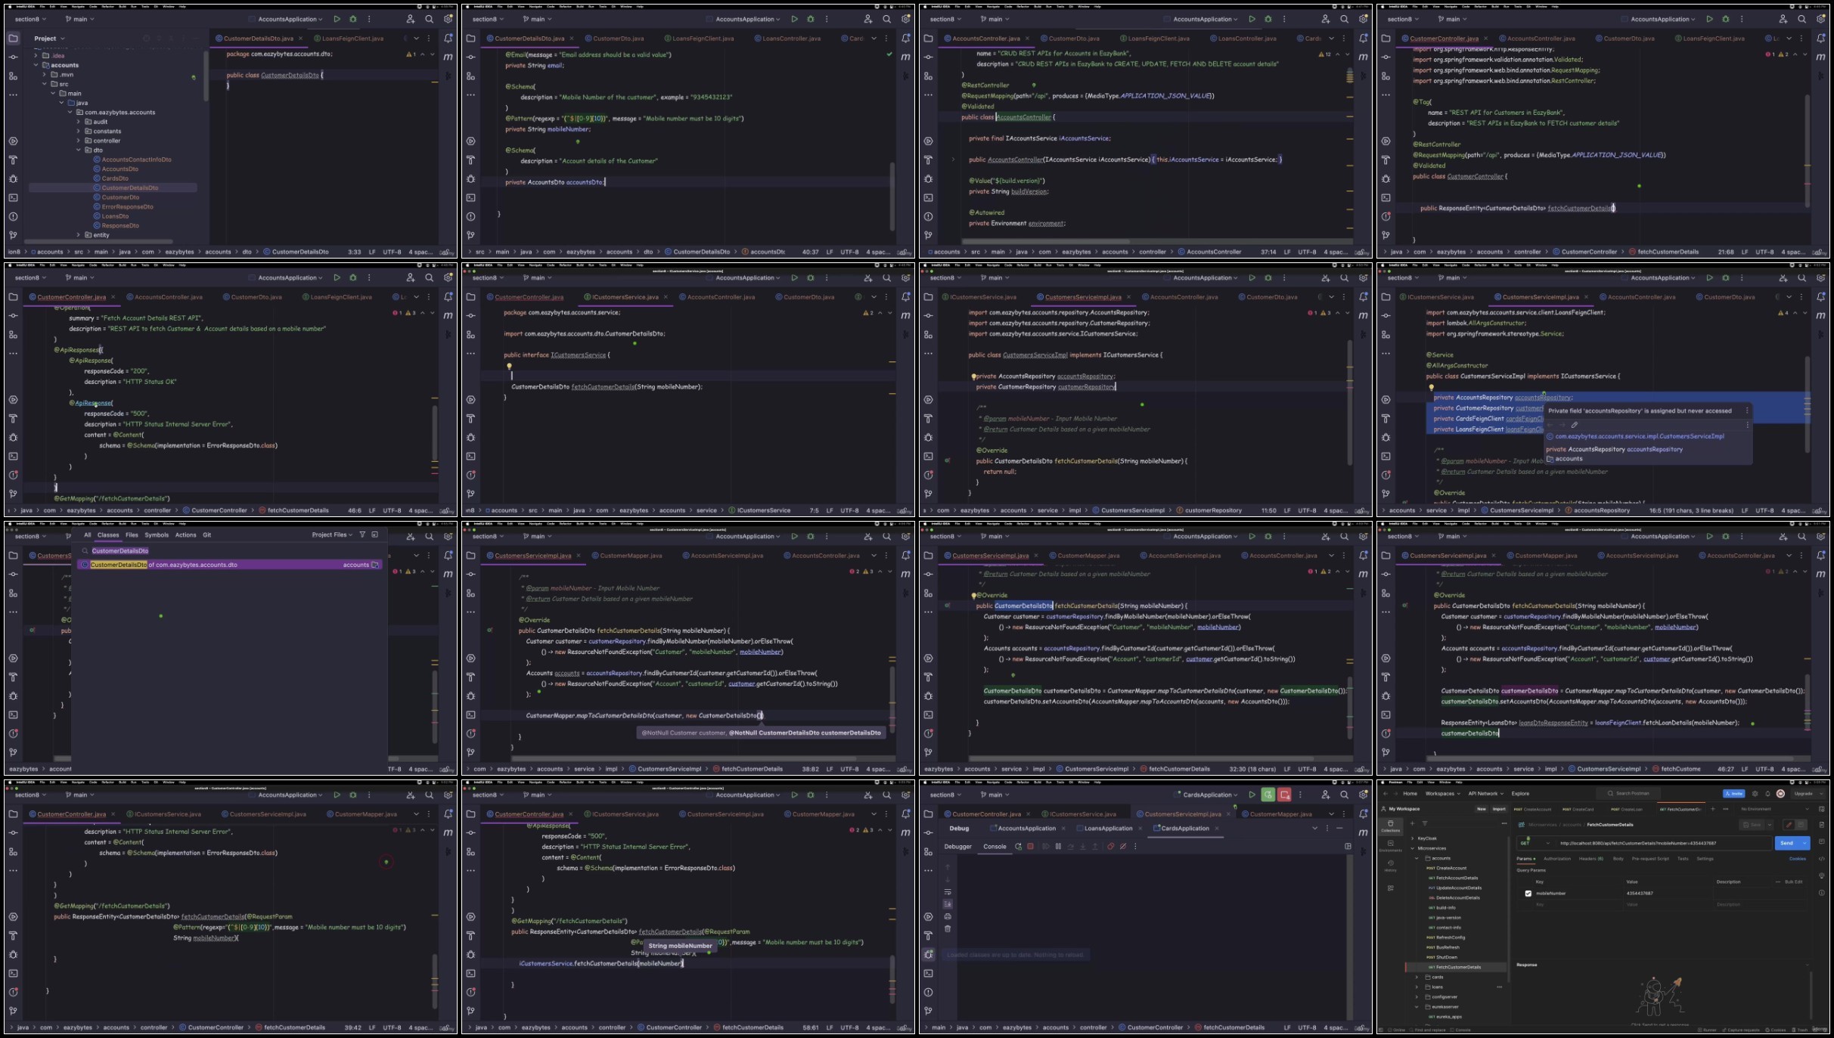Select the LoansApplication tab in Debug panel
Viewport: 1834px width, 1038px height.
pyautogui.click(x=1108, y=829)
